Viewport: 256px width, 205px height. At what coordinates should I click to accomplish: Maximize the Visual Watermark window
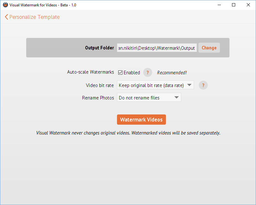point(234,5)
